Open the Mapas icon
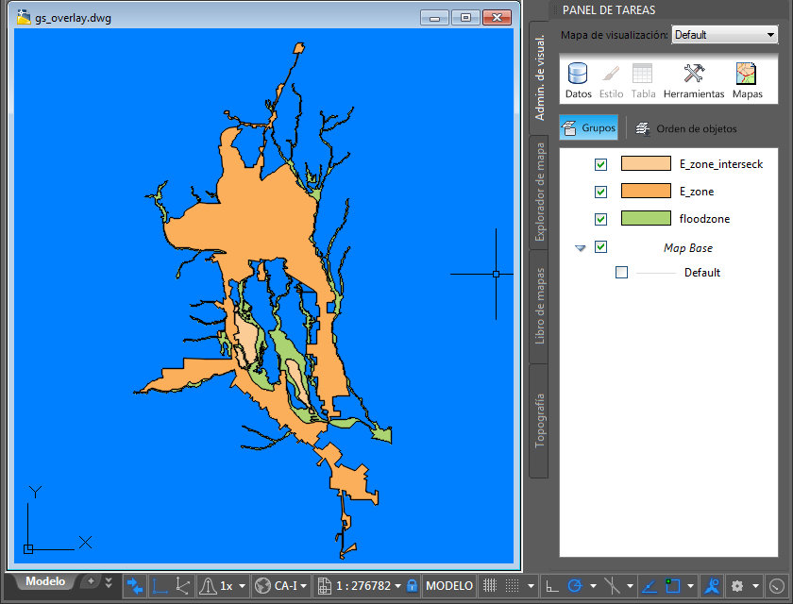This screenshot has width=793, height=604. [x=747, y=74]
